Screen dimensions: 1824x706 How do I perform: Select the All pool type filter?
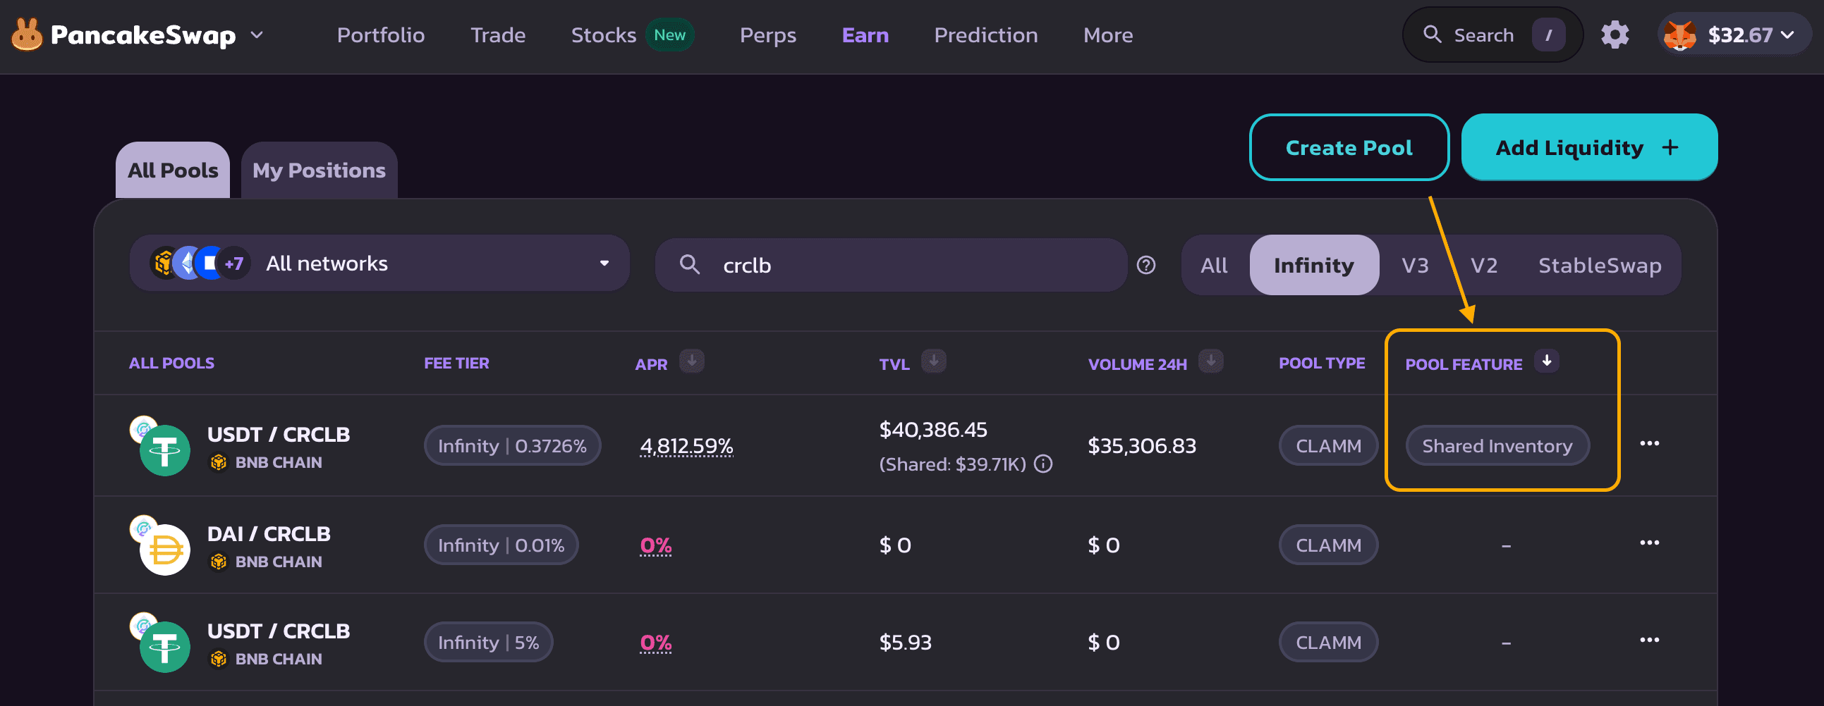[1215, 266]
